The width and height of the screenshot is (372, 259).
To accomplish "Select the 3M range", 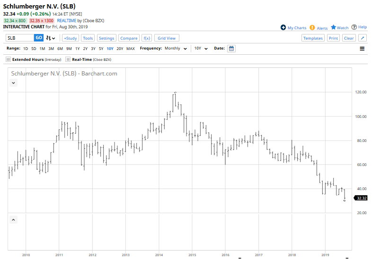I will coord(51,49).
